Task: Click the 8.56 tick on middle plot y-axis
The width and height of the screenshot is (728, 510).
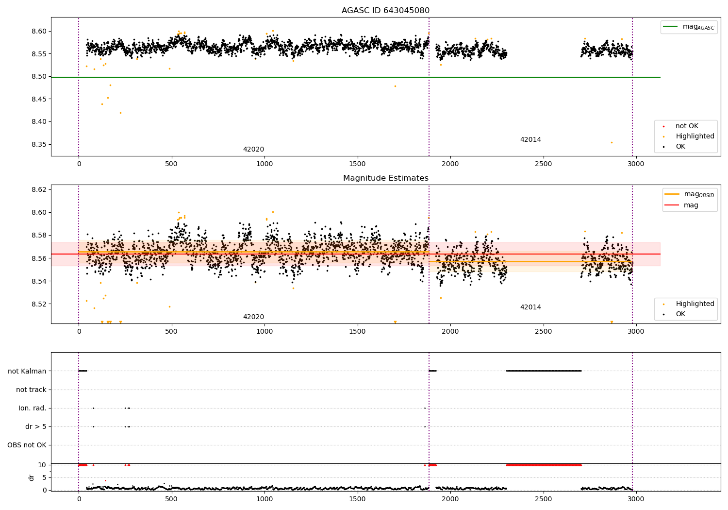Action: [39, 258]
